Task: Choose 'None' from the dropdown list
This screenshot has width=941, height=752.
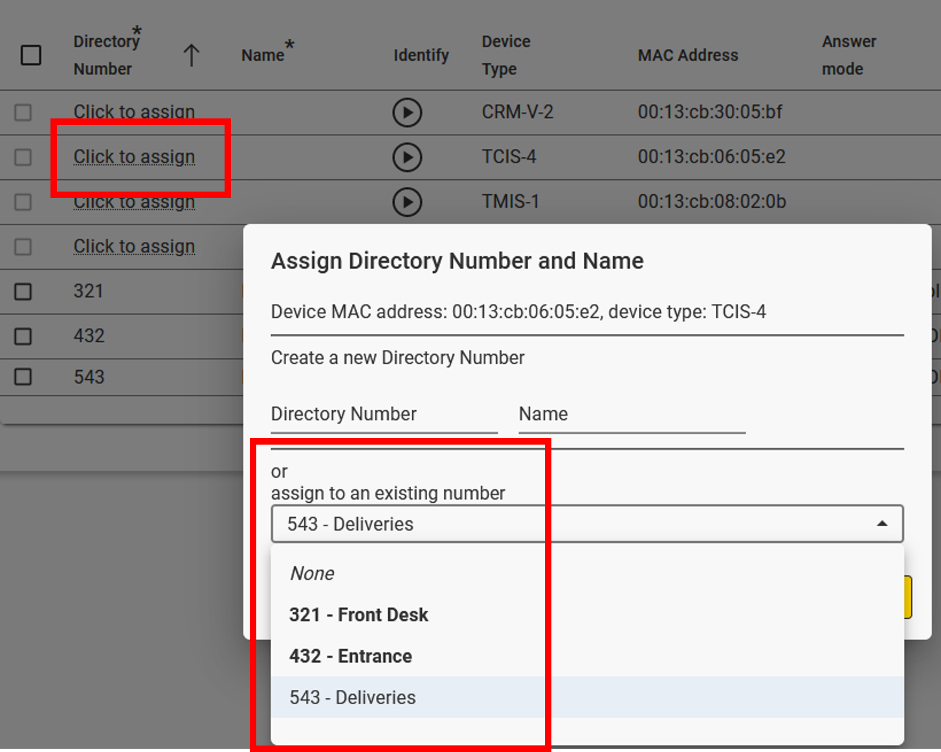Action: pos(312,573)
